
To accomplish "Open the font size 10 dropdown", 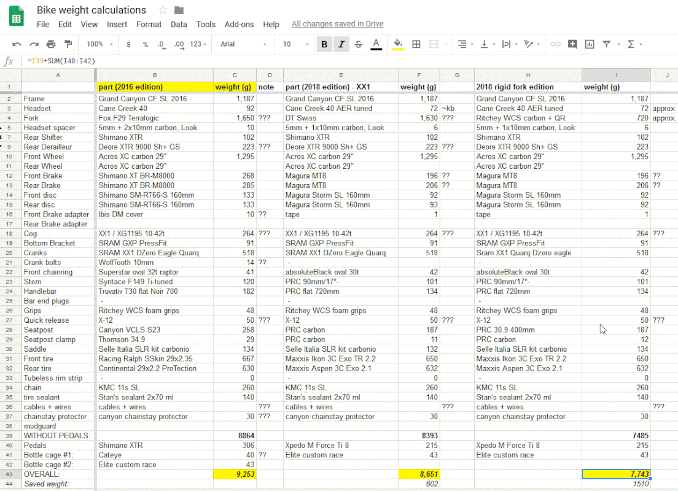I will click(x=296, y=44).
